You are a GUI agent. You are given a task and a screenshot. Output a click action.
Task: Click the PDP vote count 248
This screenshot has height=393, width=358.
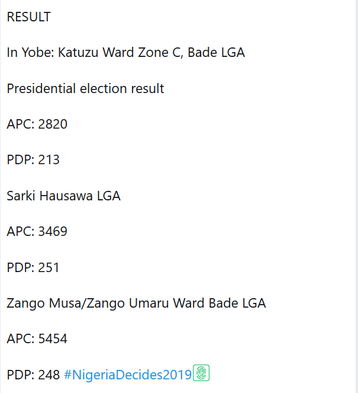(49, 375)
